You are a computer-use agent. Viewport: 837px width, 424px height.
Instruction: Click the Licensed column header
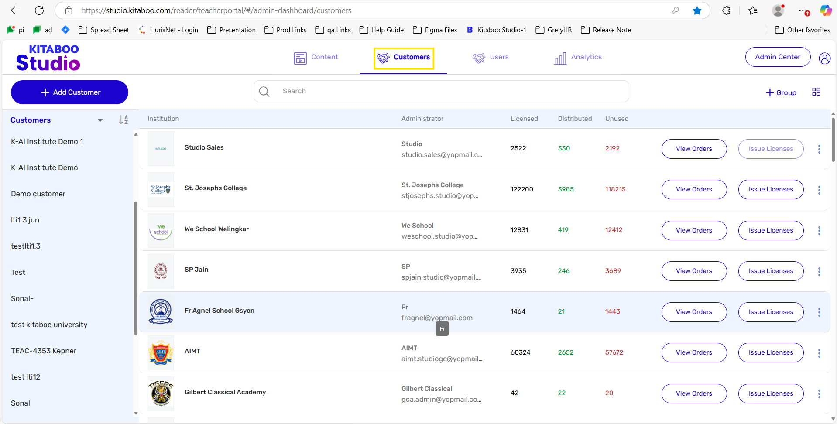point(524,119)
